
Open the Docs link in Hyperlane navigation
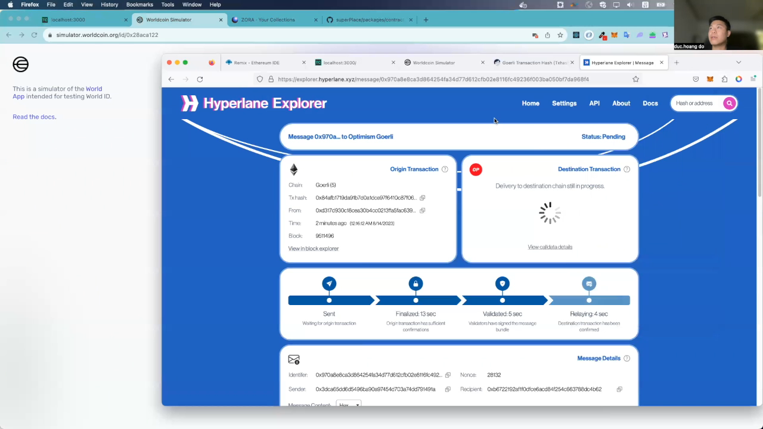coord(650,103)
